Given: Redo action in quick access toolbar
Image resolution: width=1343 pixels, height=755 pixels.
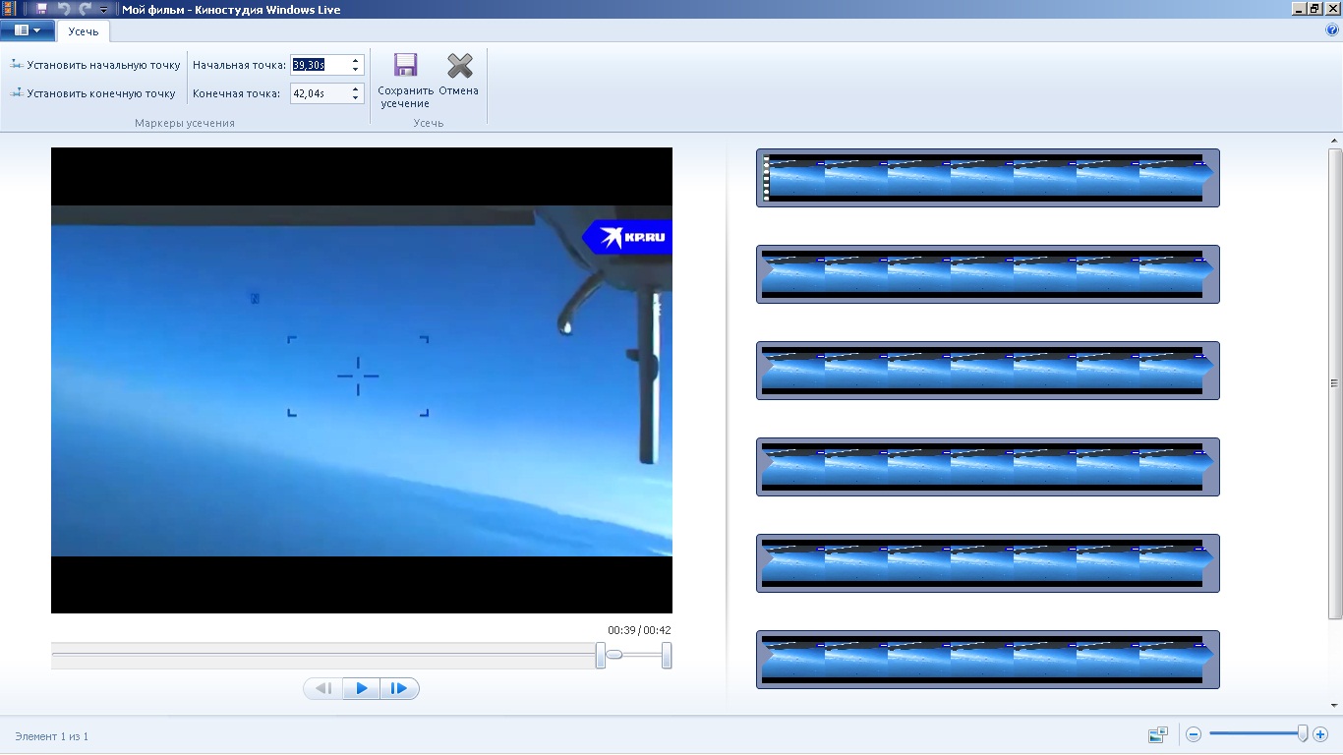Looking at the screenshot, I should 86,9.
